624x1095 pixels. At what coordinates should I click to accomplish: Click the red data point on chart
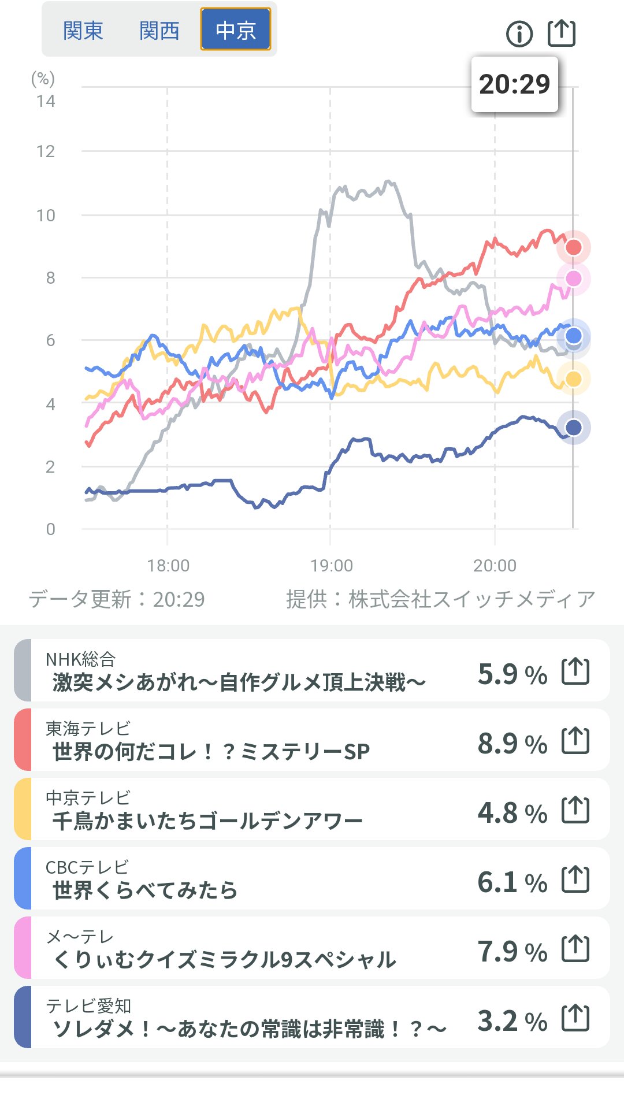(573, 247)
